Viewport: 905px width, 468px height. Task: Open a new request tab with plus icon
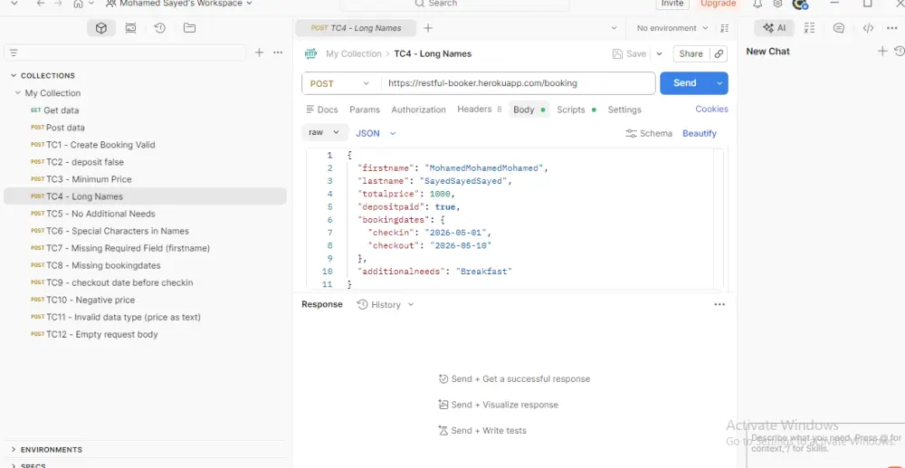click(x=428, y=28)
